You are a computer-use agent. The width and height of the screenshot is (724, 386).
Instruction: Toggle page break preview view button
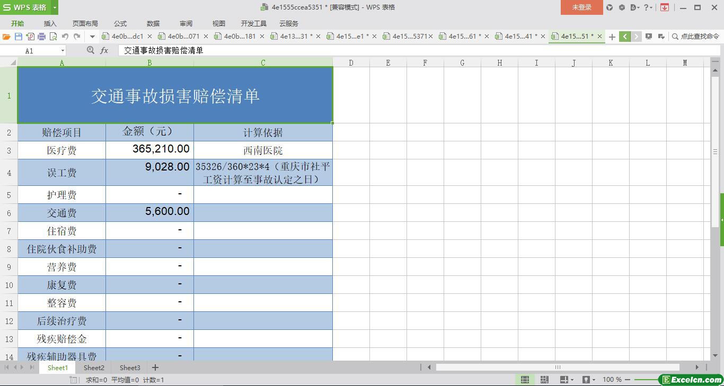544,380
